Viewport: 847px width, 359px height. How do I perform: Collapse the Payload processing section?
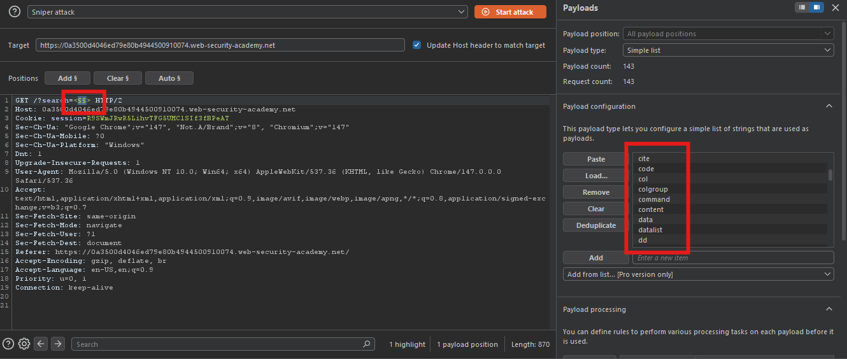(x=829, y=309)
